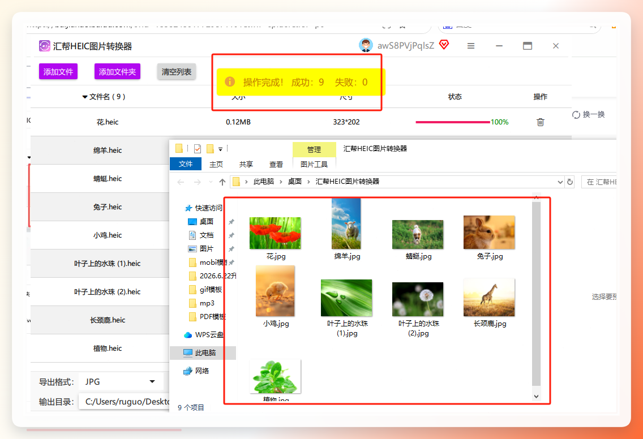Click the 100% progress bar of 花.heic
Screen dimensions: 643x439
pyautogui.click(x=453, y=122)
